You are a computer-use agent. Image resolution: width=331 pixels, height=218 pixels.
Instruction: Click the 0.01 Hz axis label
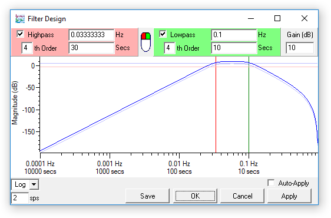pos(179,164)
